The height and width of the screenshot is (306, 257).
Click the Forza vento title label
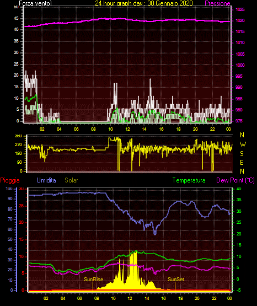coord(35,3)
